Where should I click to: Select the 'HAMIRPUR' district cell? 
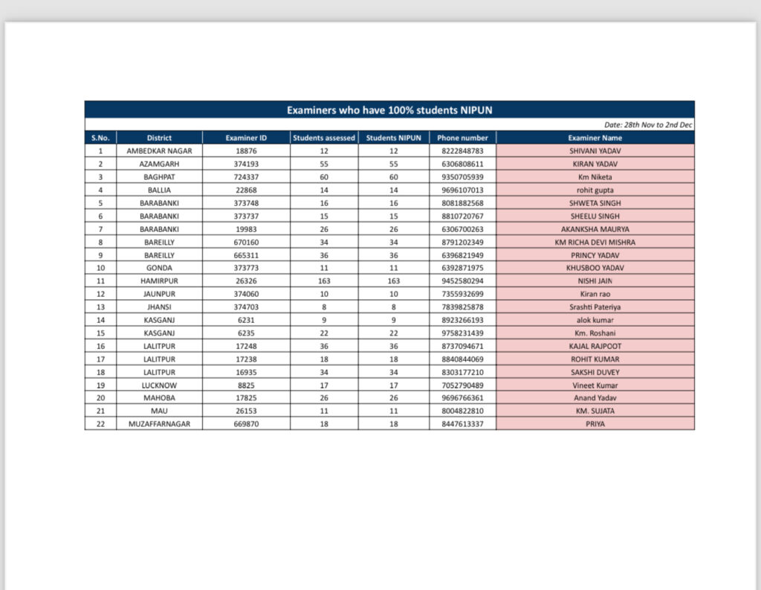[159, 281]
